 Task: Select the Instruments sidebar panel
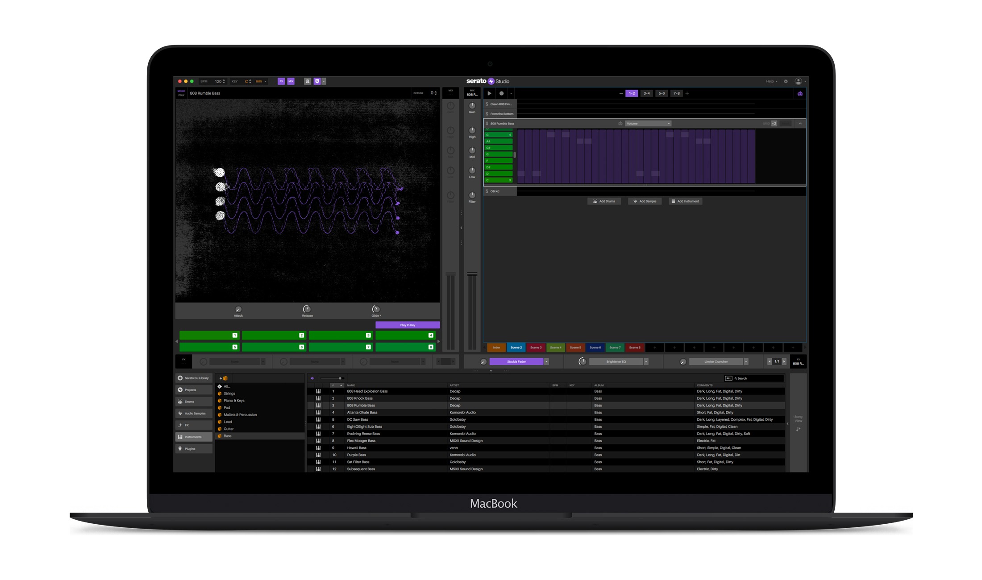pos(194,437)
